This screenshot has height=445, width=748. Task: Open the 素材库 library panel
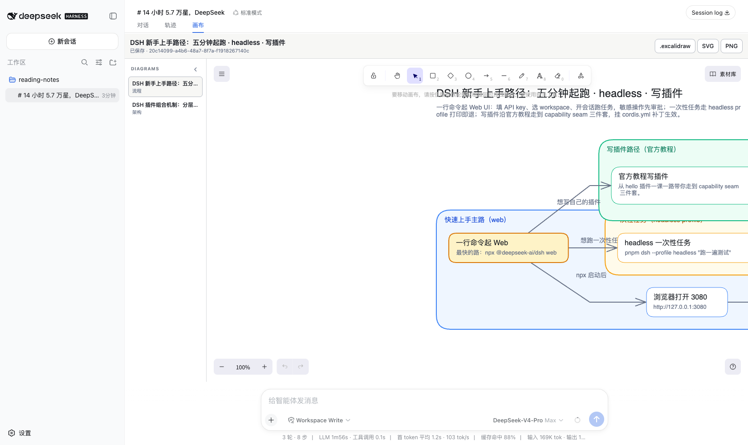(x=723, y=74)
